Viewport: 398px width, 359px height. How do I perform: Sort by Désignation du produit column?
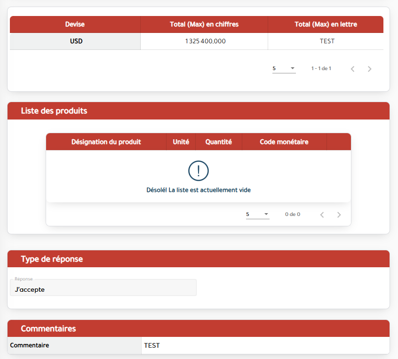coord(106,142)
